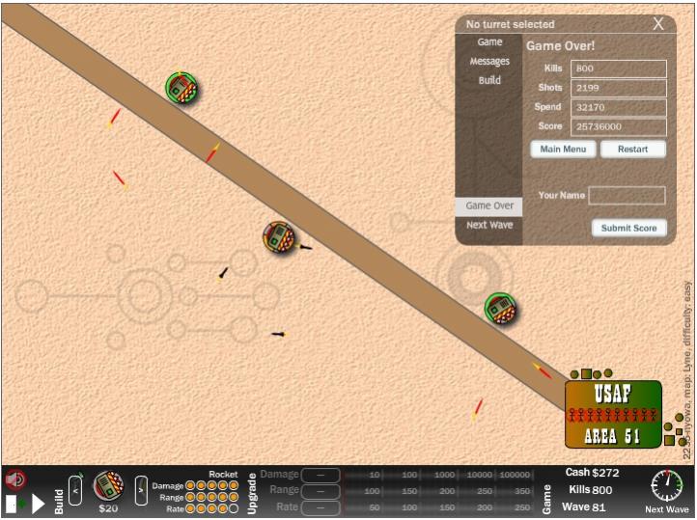
Task: Click the white play triangle button
Action: coord(39,505)
